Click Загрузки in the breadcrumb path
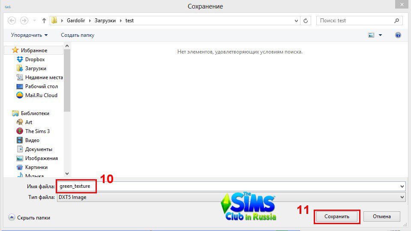The image size is (411, 231). click(105, 21)
